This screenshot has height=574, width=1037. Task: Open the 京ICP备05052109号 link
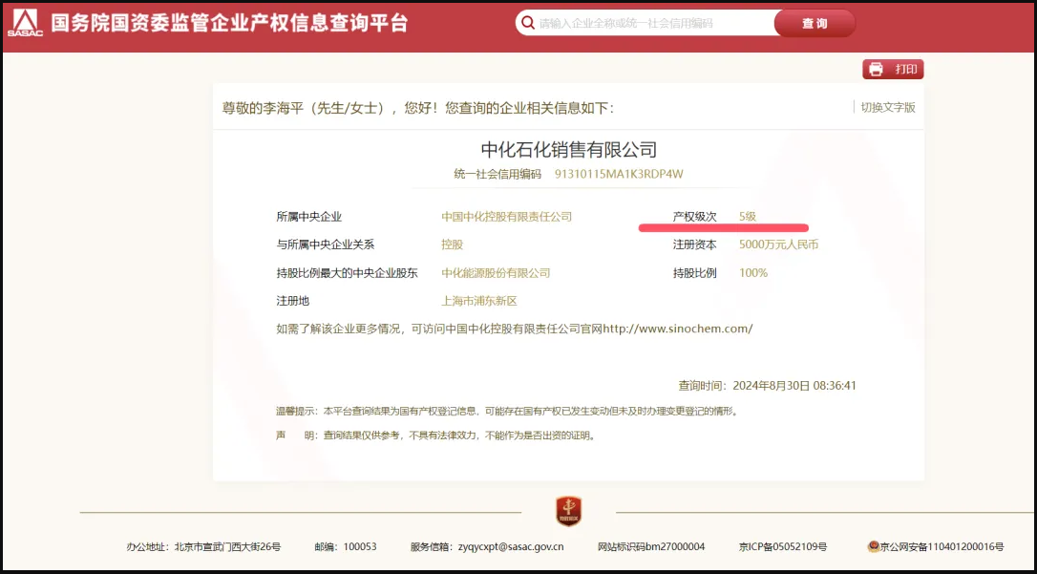pos(783,547)
